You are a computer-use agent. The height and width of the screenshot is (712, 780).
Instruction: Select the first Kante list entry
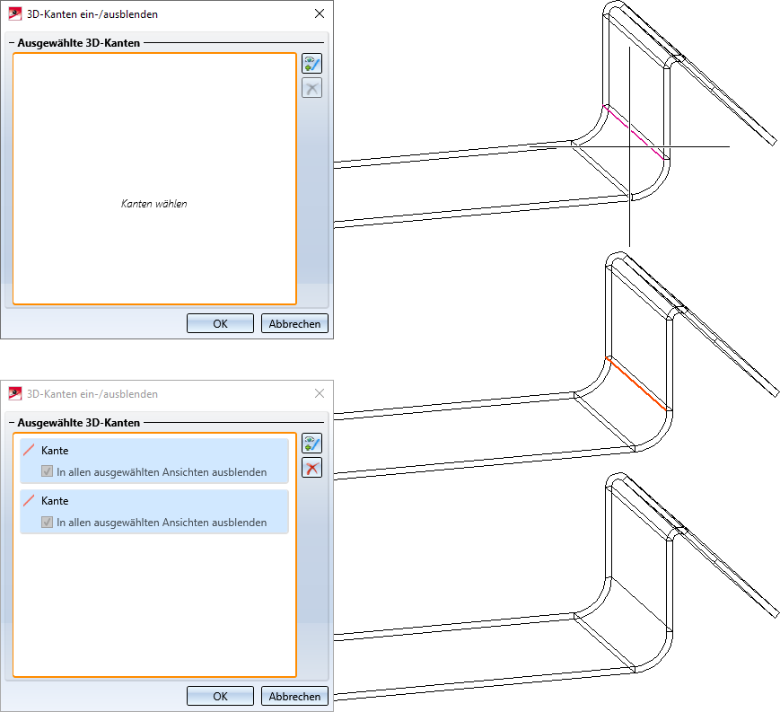(154, 451)
